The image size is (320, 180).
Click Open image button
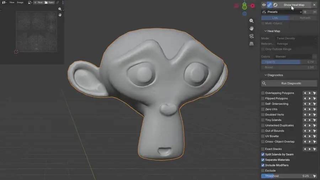(49, 2)
